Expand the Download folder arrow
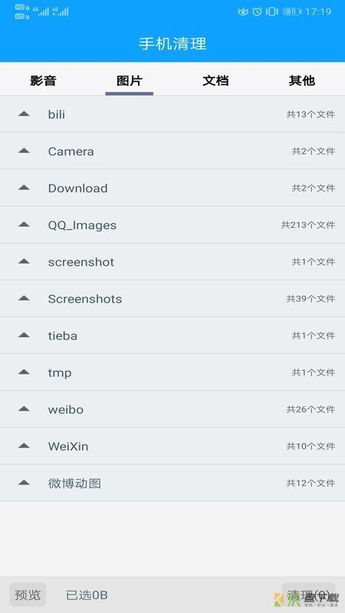Viewport: 345px width, 613px height. point(24,188)
